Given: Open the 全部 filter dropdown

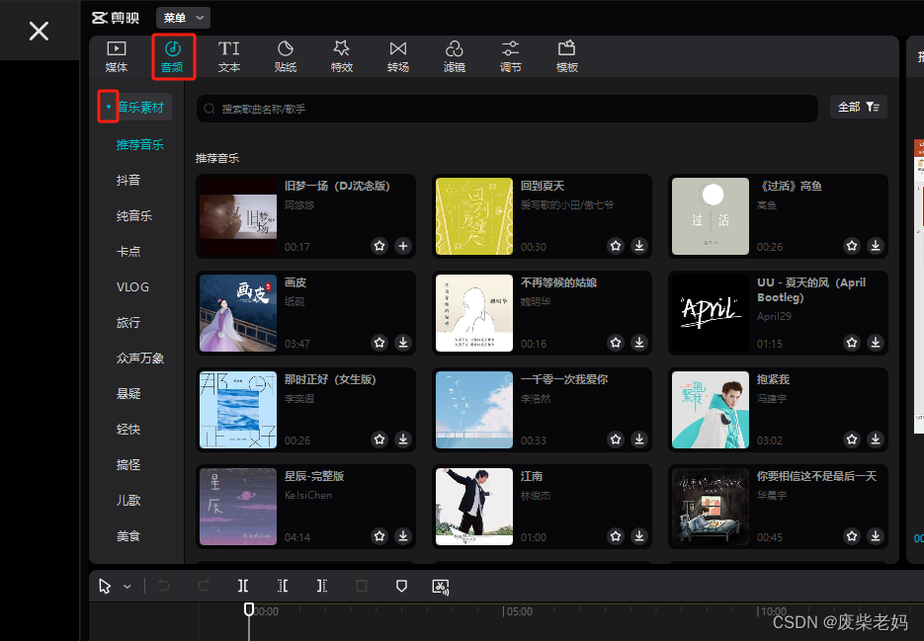Looking at the screenshot, I should click(858, 107).
